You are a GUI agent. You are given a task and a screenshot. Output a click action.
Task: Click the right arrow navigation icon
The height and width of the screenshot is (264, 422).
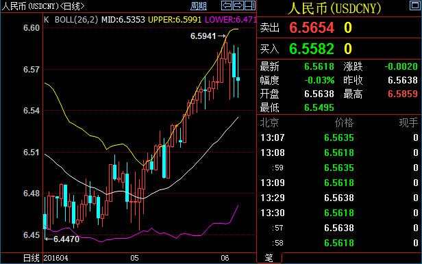pos(238,5)
